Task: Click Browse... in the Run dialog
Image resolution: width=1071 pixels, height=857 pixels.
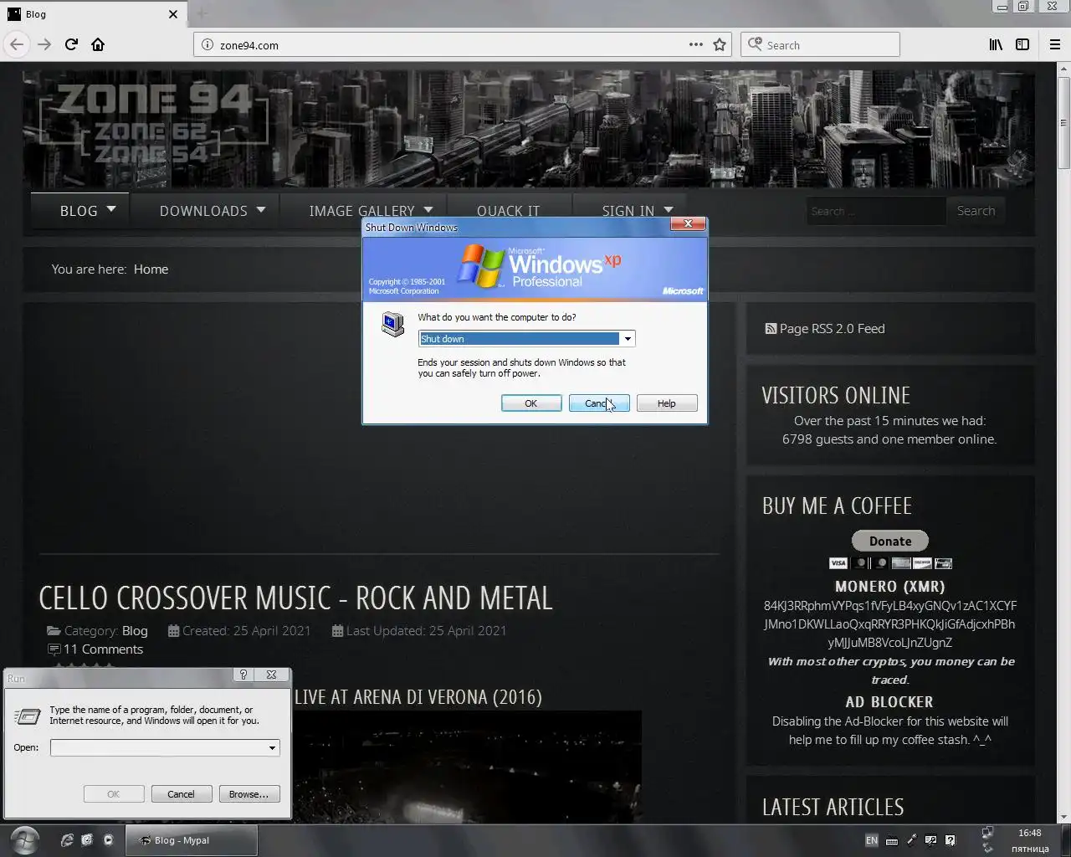Action: (249, 794)
